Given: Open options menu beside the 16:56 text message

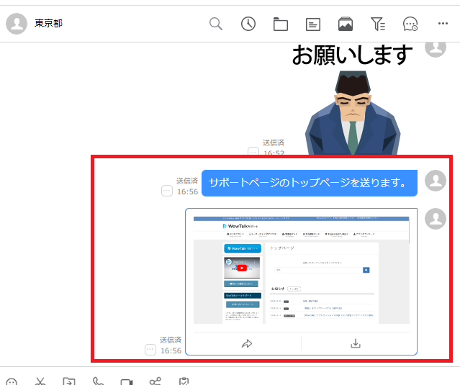Looking at the screenshot, I should (167, 191).
